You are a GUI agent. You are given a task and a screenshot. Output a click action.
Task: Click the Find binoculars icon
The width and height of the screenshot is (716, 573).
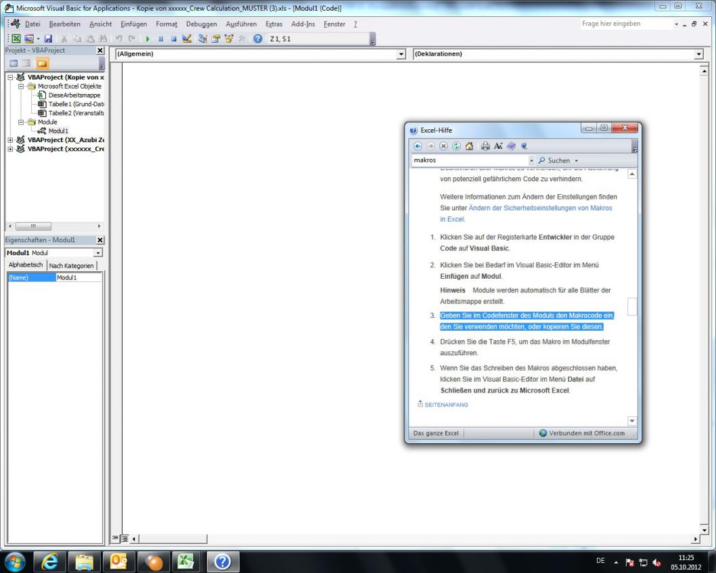click(103, 39)
